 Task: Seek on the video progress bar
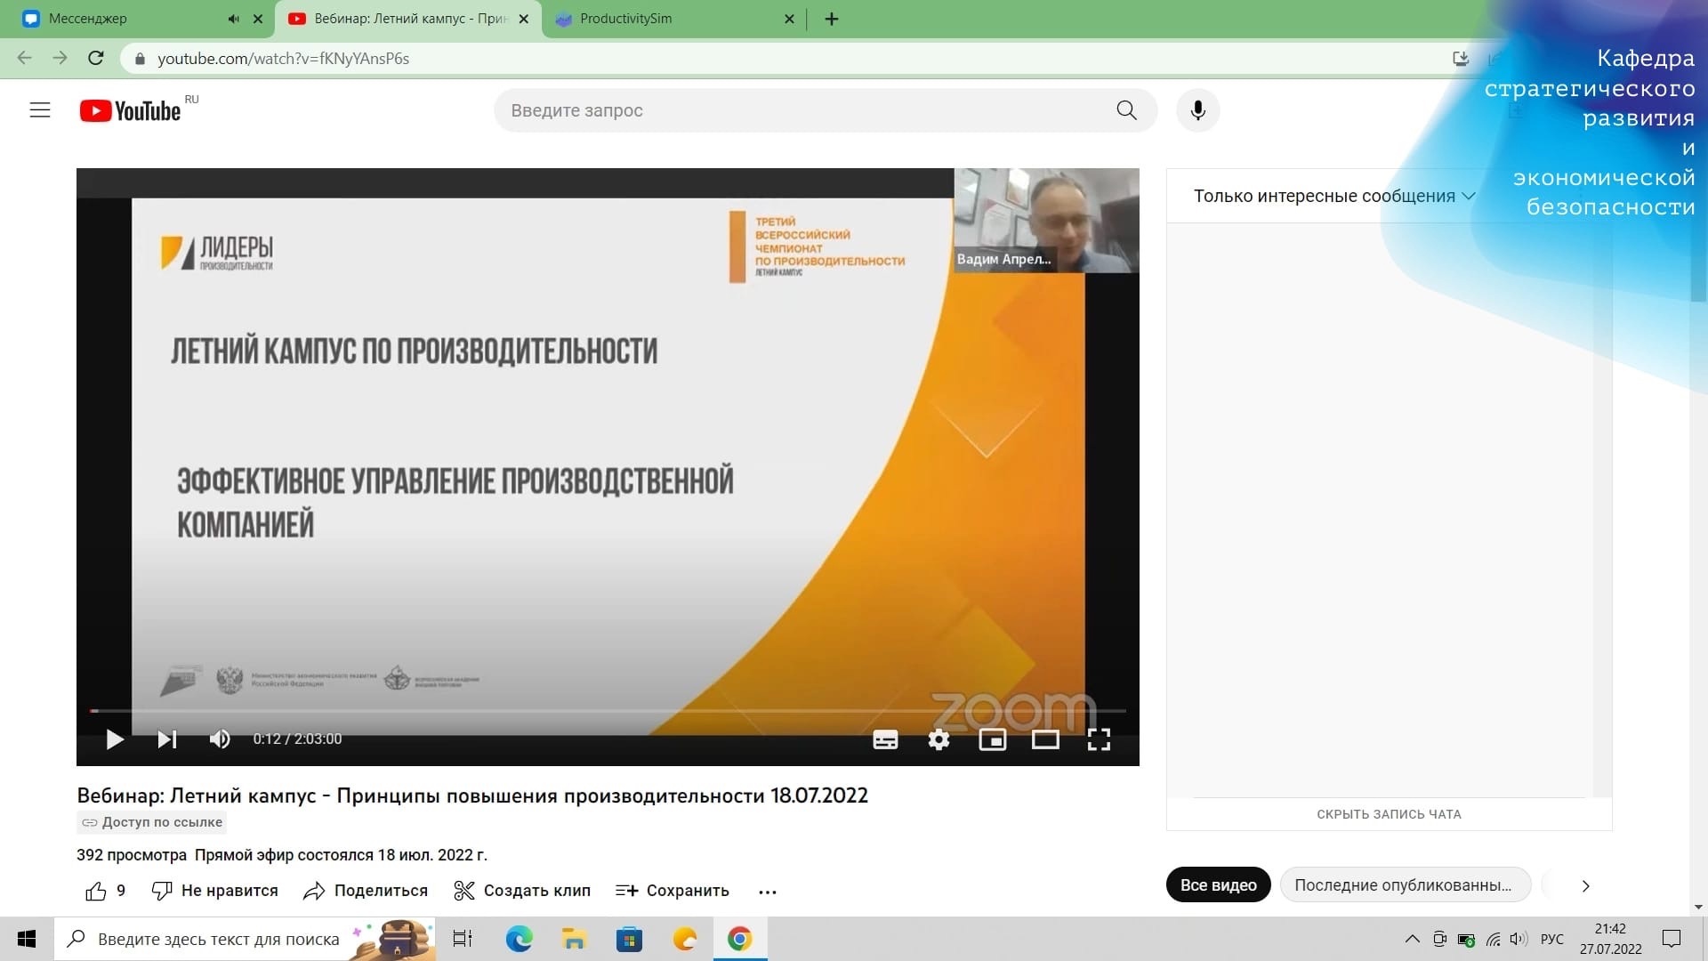608,711
